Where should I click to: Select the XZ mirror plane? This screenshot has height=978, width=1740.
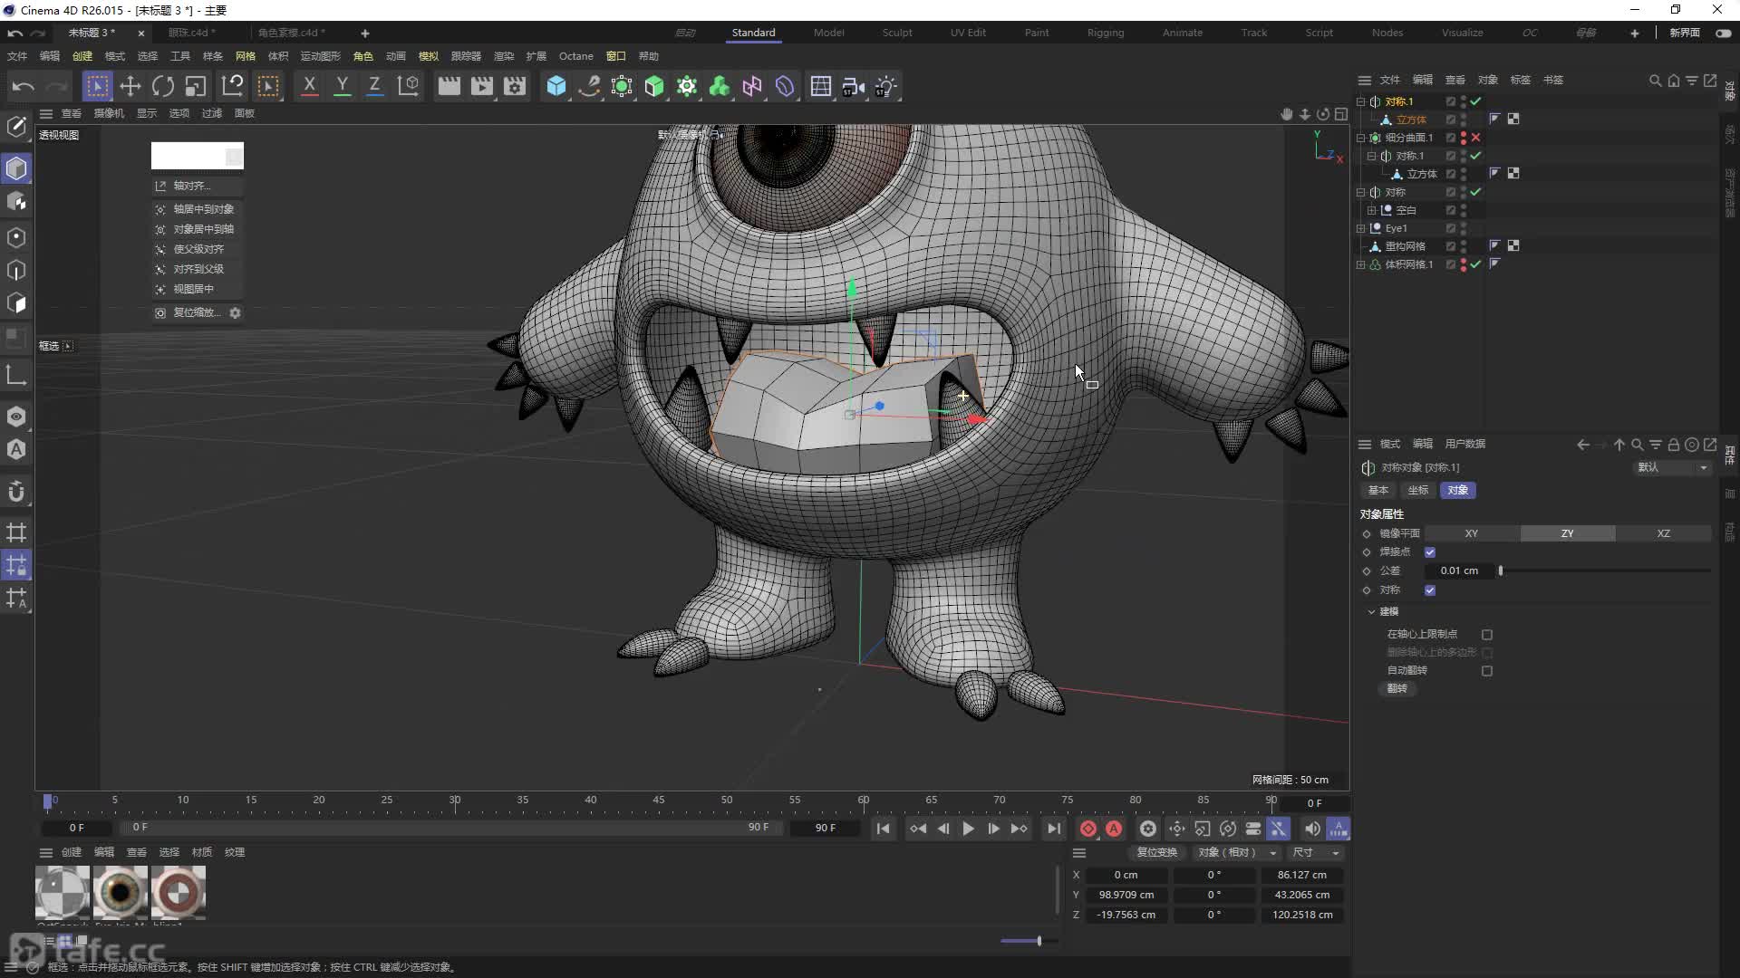pyautogui.click(x=1664, y=533)
